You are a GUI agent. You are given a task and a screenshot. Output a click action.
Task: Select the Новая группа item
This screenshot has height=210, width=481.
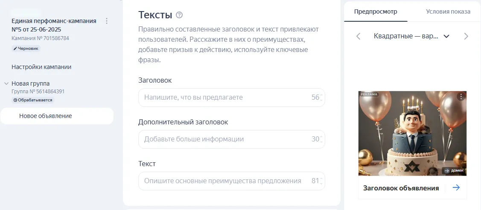click(31, 83)
